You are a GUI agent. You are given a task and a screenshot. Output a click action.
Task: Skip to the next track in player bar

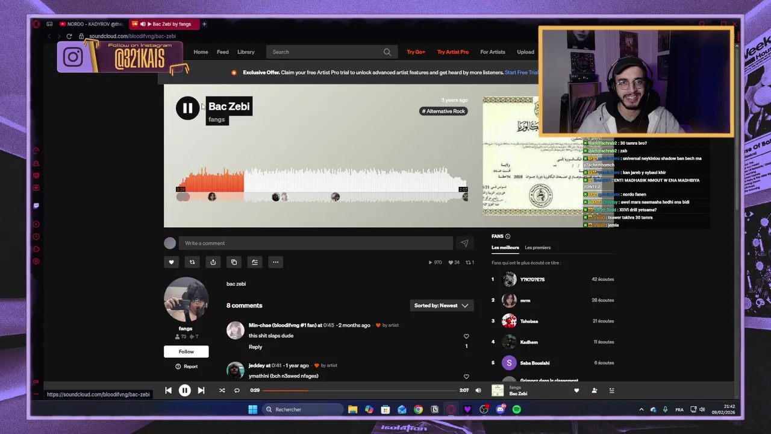pos(201,391)
